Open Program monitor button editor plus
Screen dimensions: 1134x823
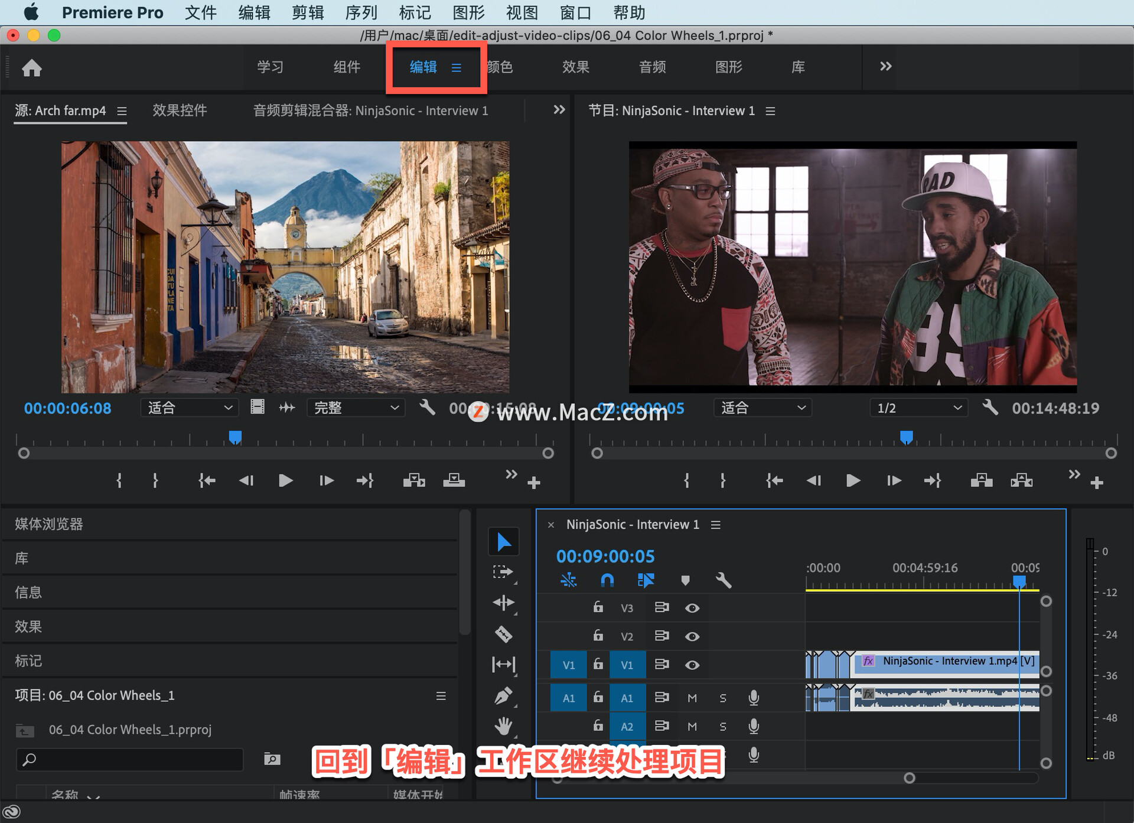tap(1097, 483)
